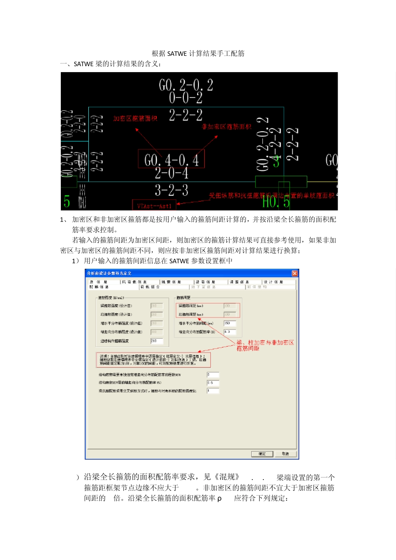Click the cross diagonal reinforcement strength ratio field
Screen dimensions: 396x560
click(x=213, y=391)
